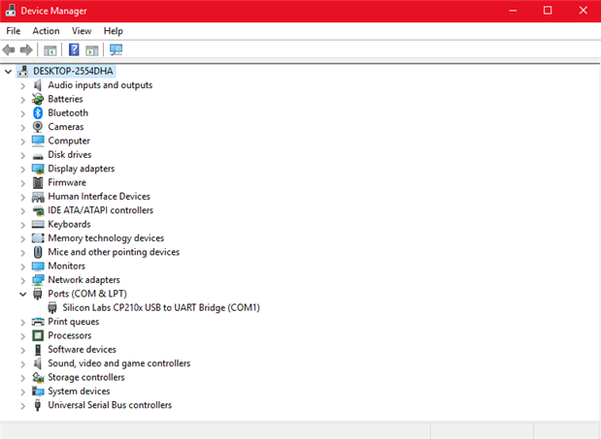This screenshot has height=439, width=601.
Task: Click the Bluetooth logo icon
Action: 38,112
